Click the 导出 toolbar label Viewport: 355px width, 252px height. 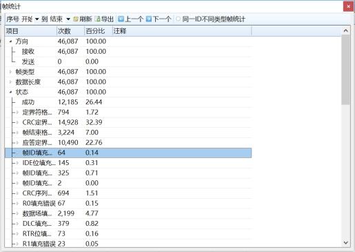click(108, 19)
